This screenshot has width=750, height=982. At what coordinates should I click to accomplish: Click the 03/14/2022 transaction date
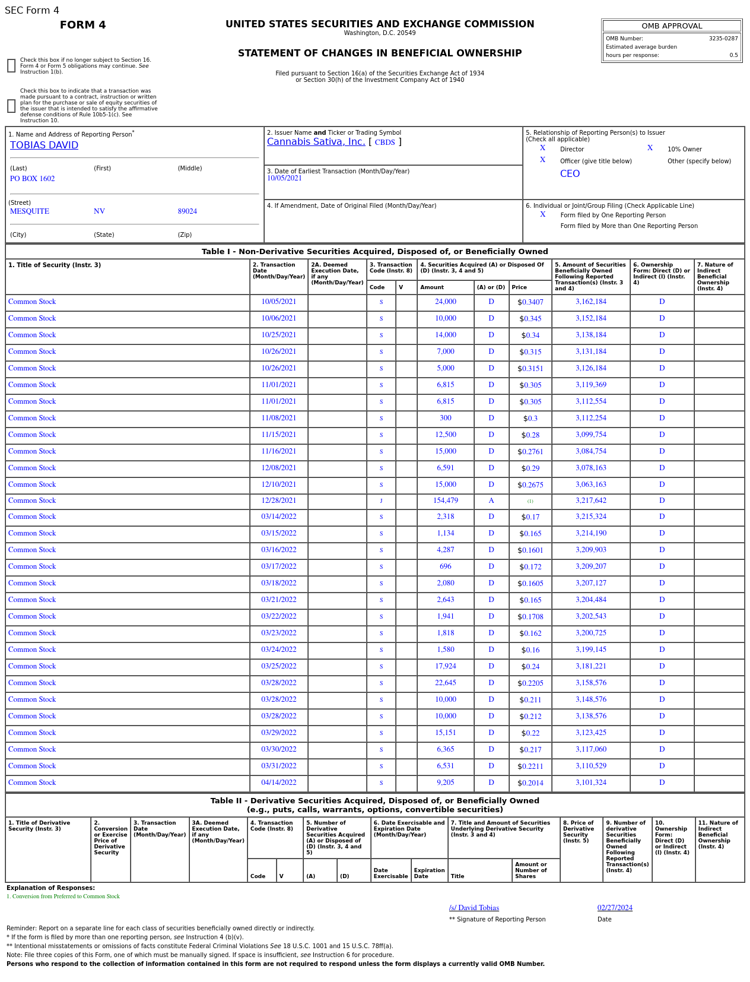click(279, 517)
